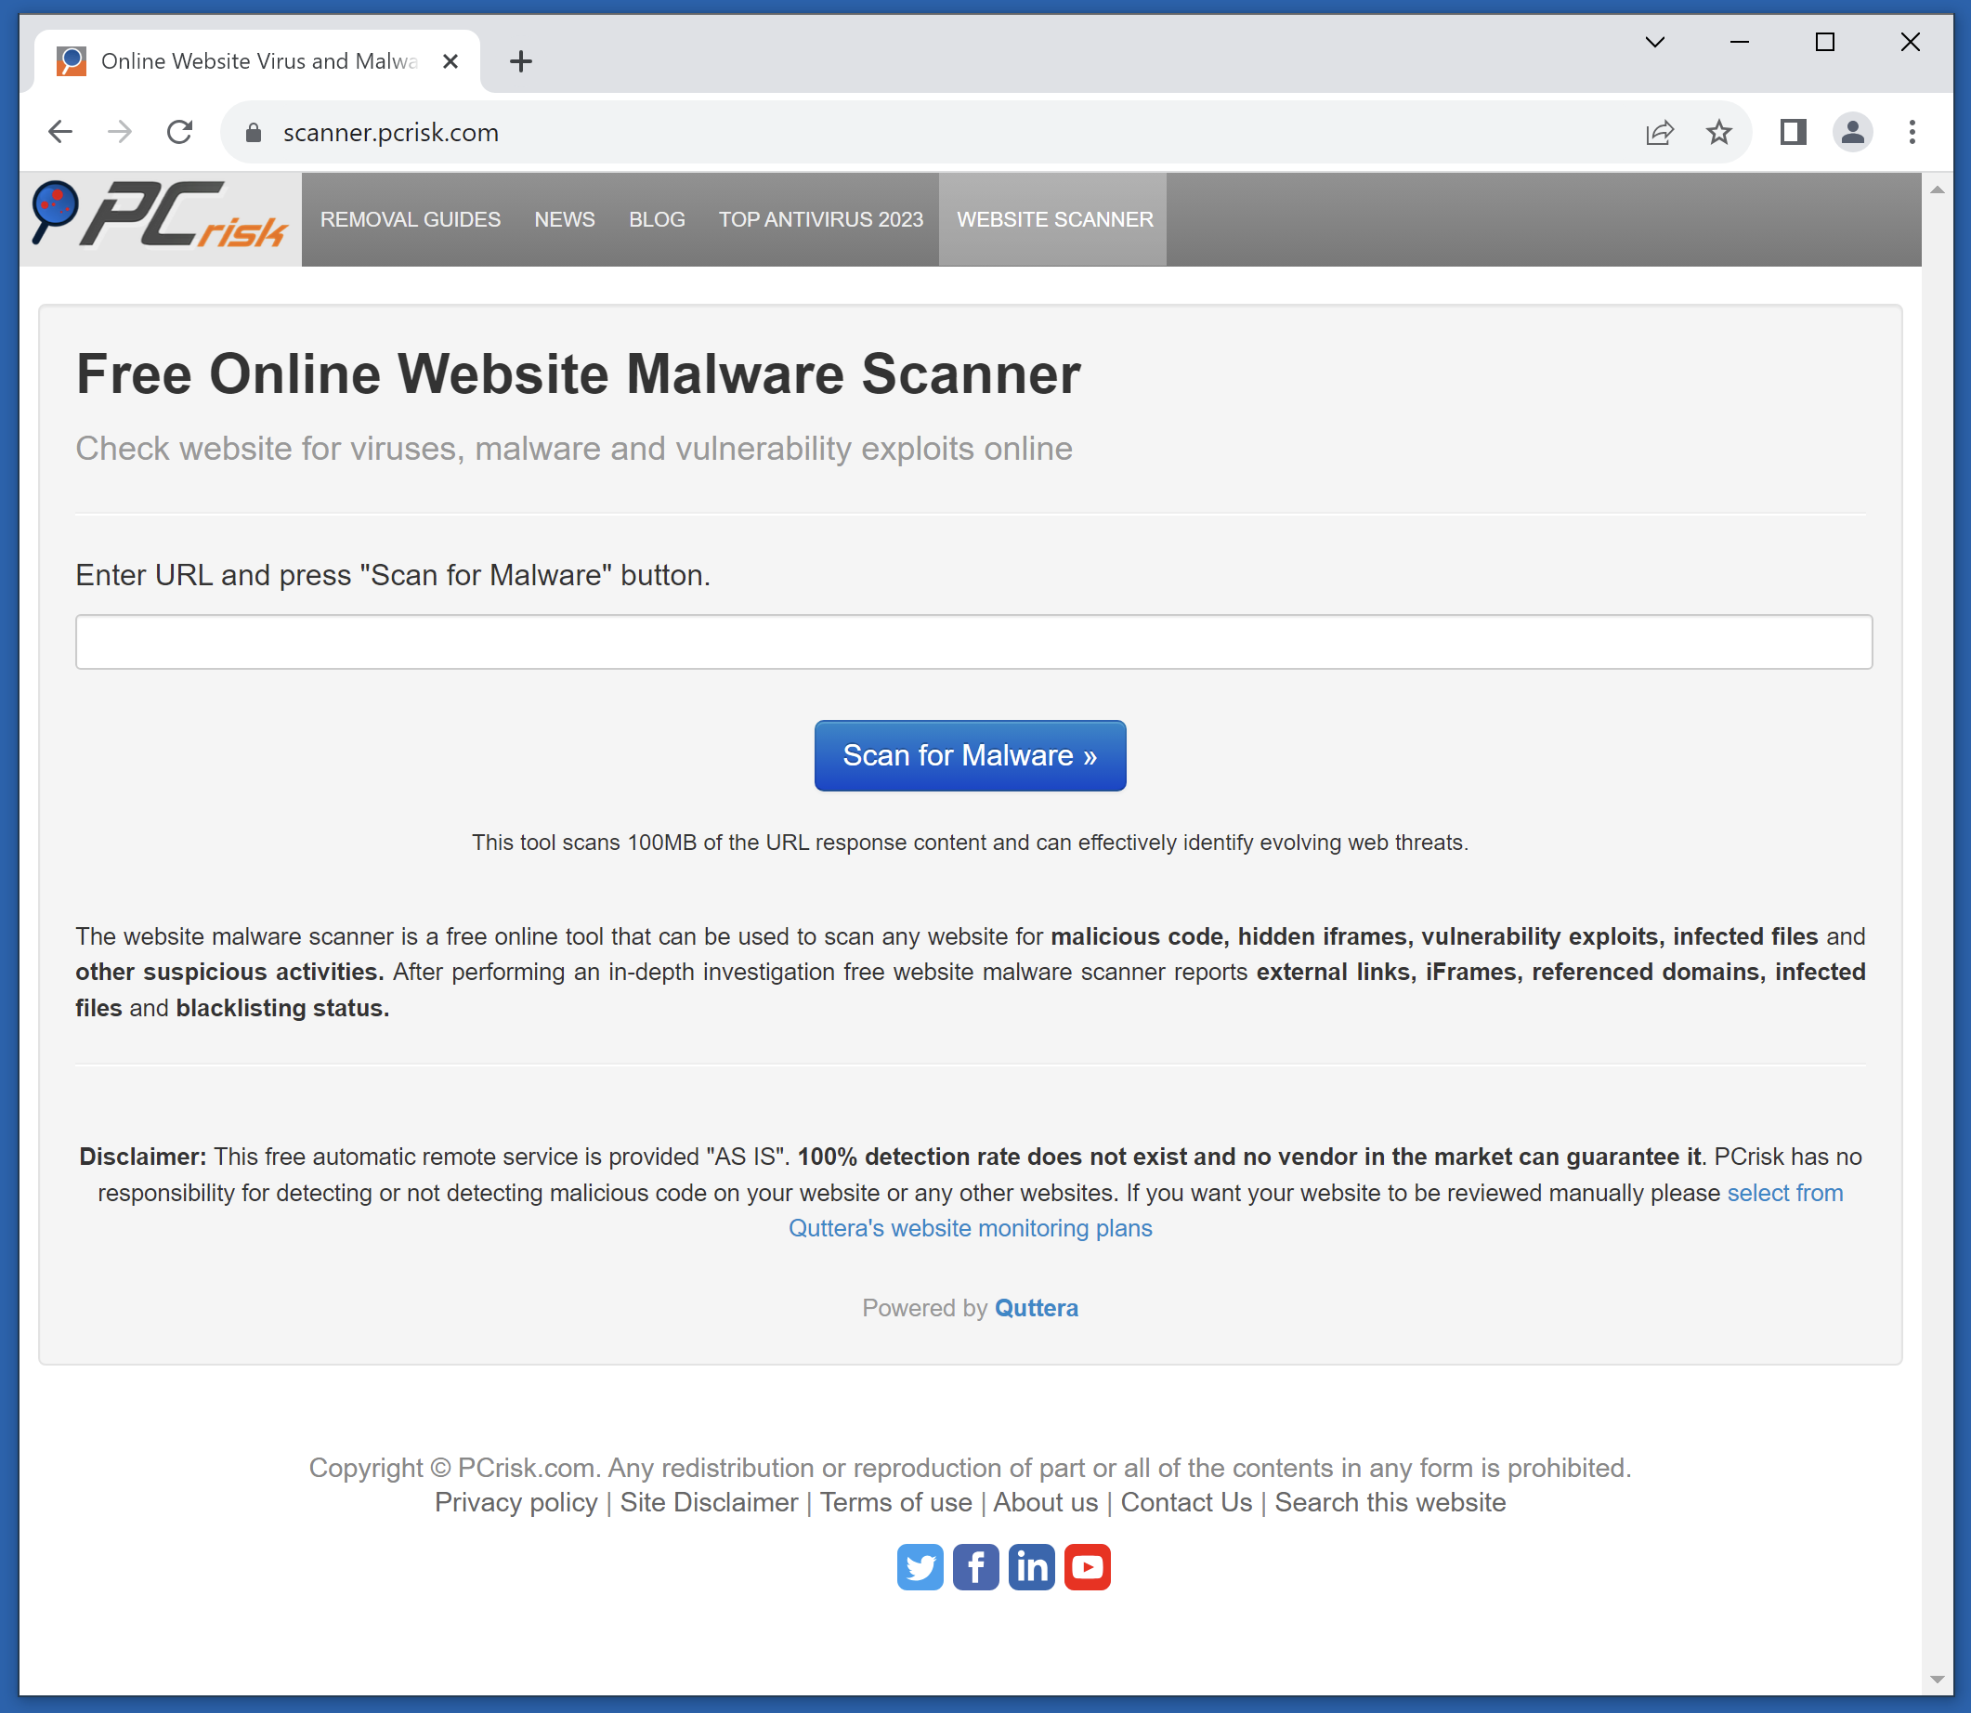Open a new browser tab
The image size is (1971, 1713).
(521, 62)
